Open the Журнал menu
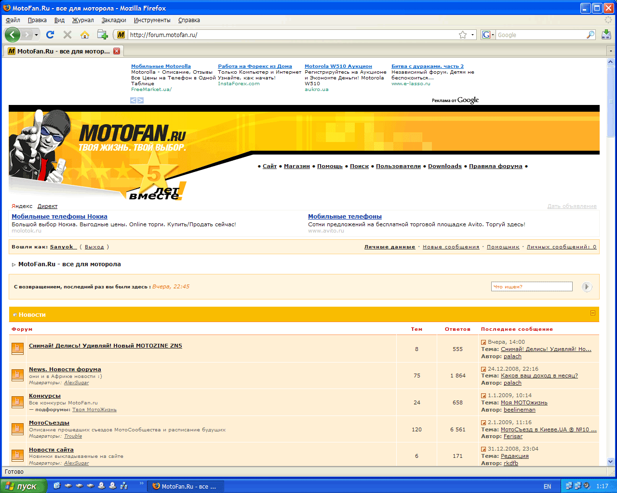The image size is (617, 493). click(x=83, y=20)
